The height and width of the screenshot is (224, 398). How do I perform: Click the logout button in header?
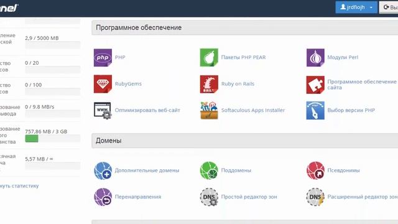coord(389,7)
